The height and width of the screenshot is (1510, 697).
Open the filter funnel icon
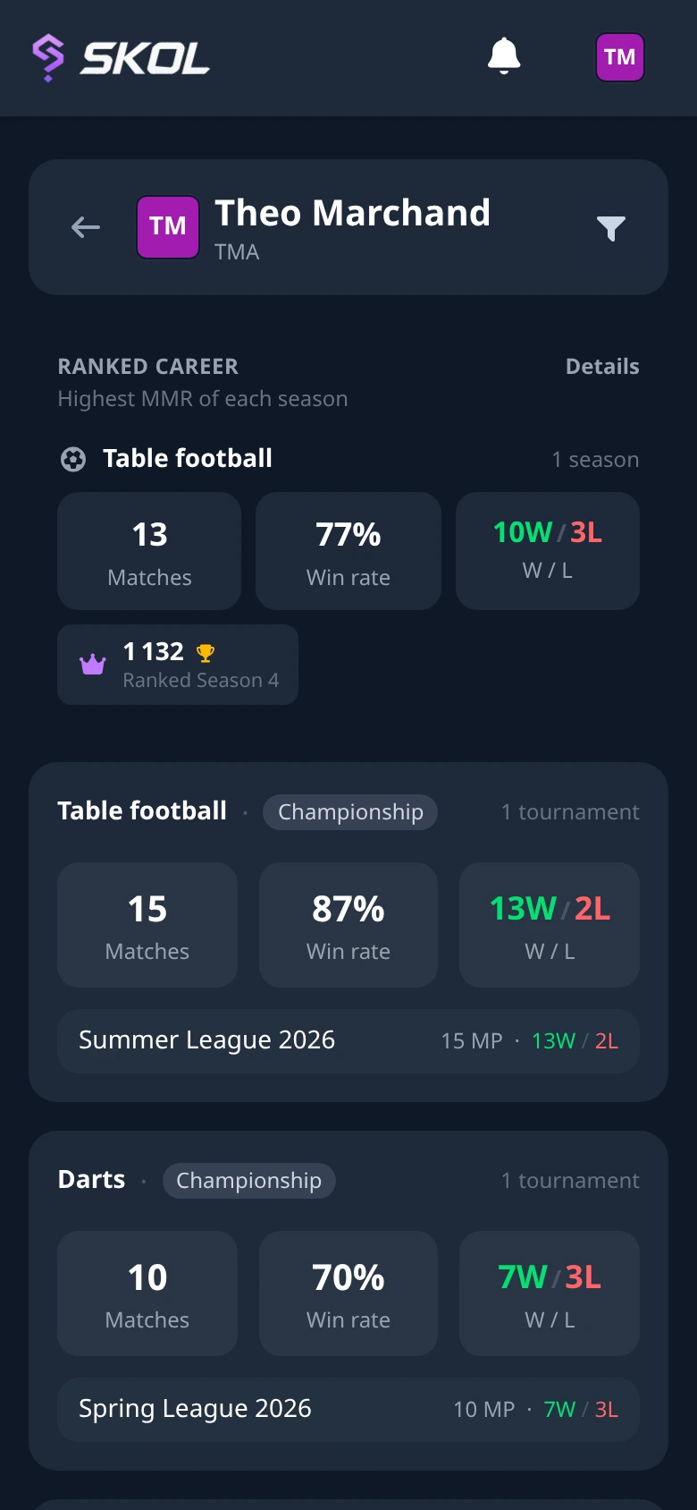(611, 228)
